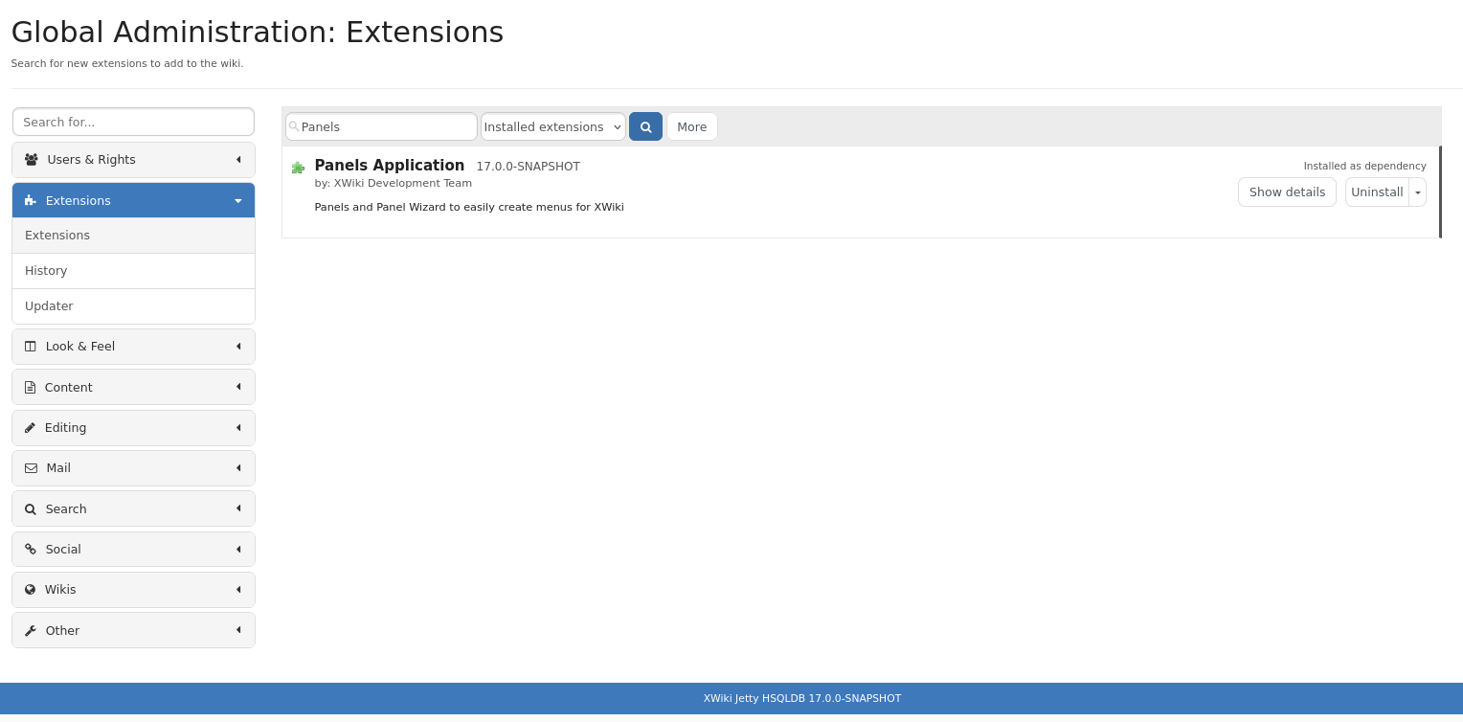Expand the Other section arrow
The height and width of the screenshot is (722, 1463).
click(x=238, y=630)
